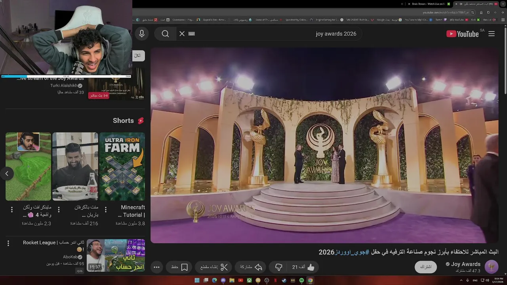Click the ENG language indicator
507x285 pixels.
pos(475,280)
